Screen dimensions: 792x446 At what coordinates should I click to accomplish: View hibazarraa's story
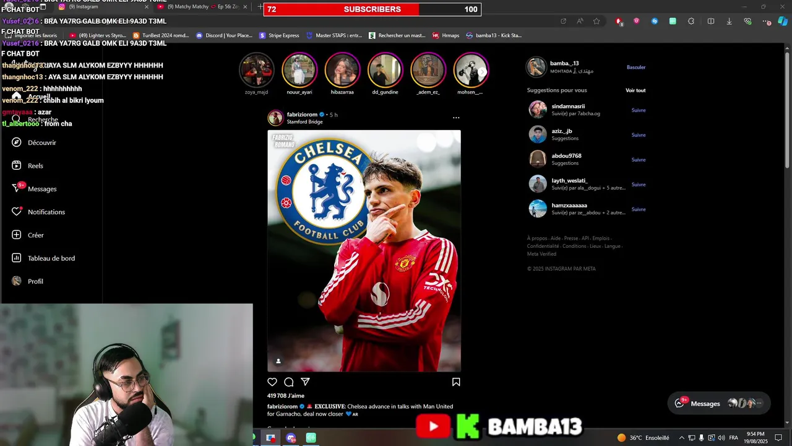pyautogui.click(x=342, y=70)
